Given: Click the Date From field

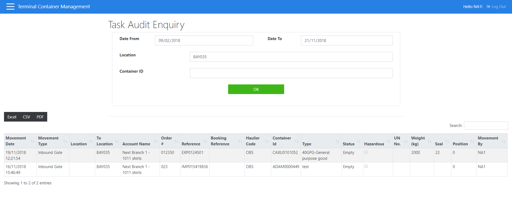Looking at the screenshot, I should [x=204, y=41].
